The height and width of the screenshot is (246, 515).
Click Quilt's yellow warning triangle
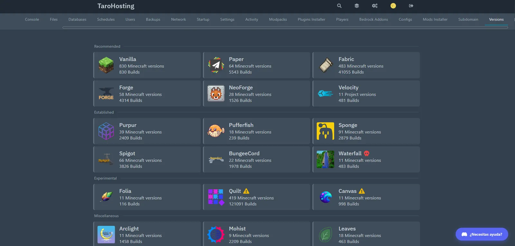(x=246, y=191)
